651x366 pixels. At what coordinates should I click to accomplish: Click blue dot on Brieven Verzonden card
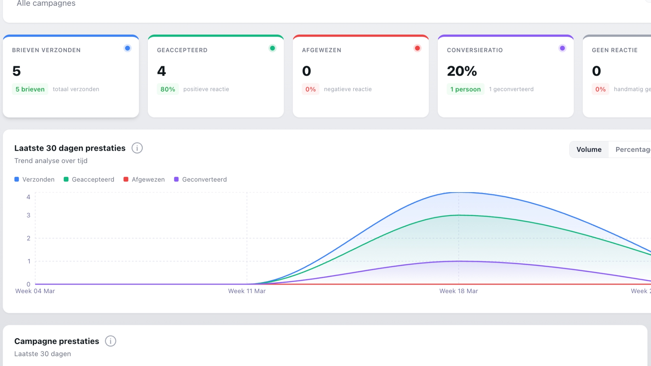tap(127, 48)
